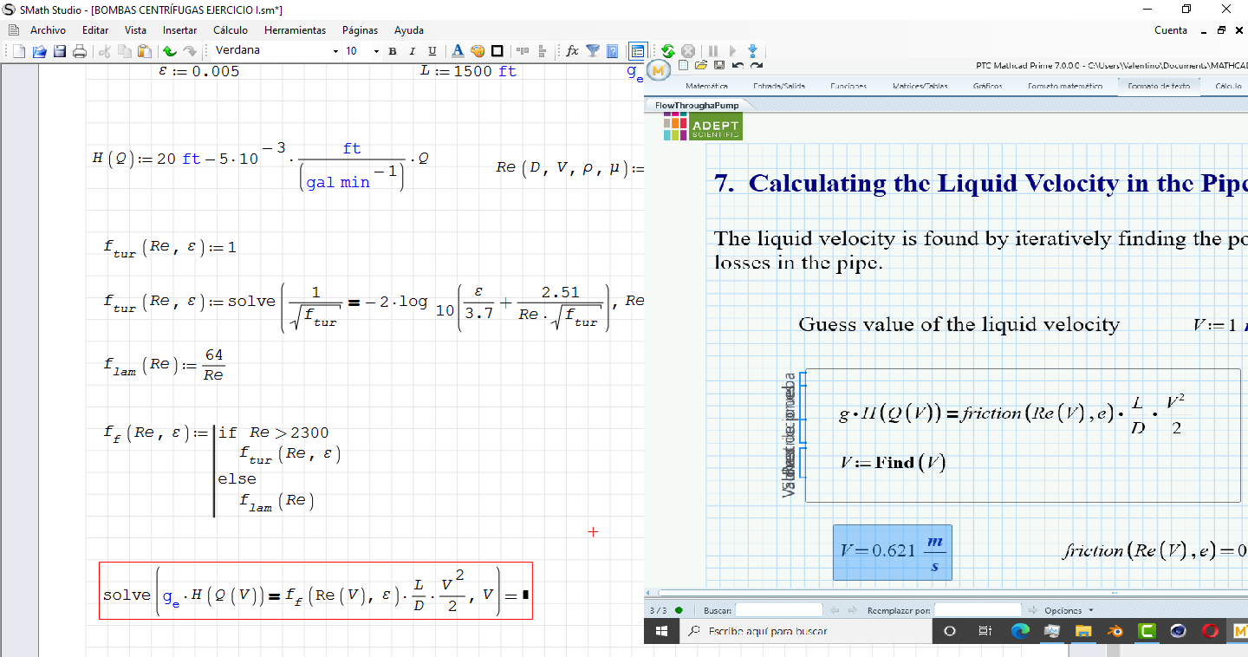Open the Verdana font name dropdown
This screenshot has width=1248, height=657.
point(335,51)
